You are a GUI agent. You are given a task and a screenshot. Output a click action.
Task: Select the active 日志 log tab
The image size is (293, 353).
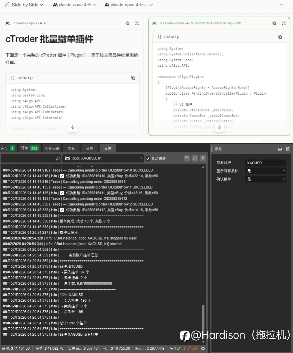[x=108, y=148]
